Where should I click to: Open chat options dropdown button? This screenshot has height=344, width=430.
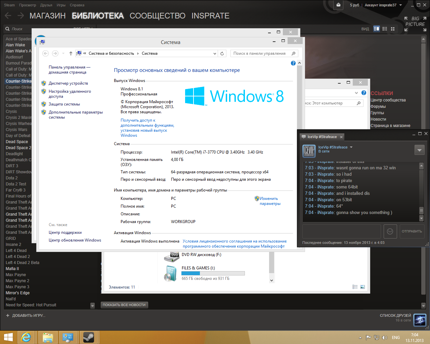[x=419, y=150]
